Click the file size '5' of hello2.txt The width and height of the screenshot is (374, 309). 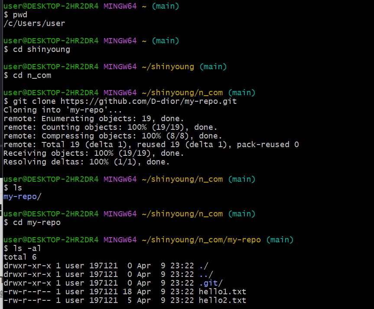(x=130, y=300)
